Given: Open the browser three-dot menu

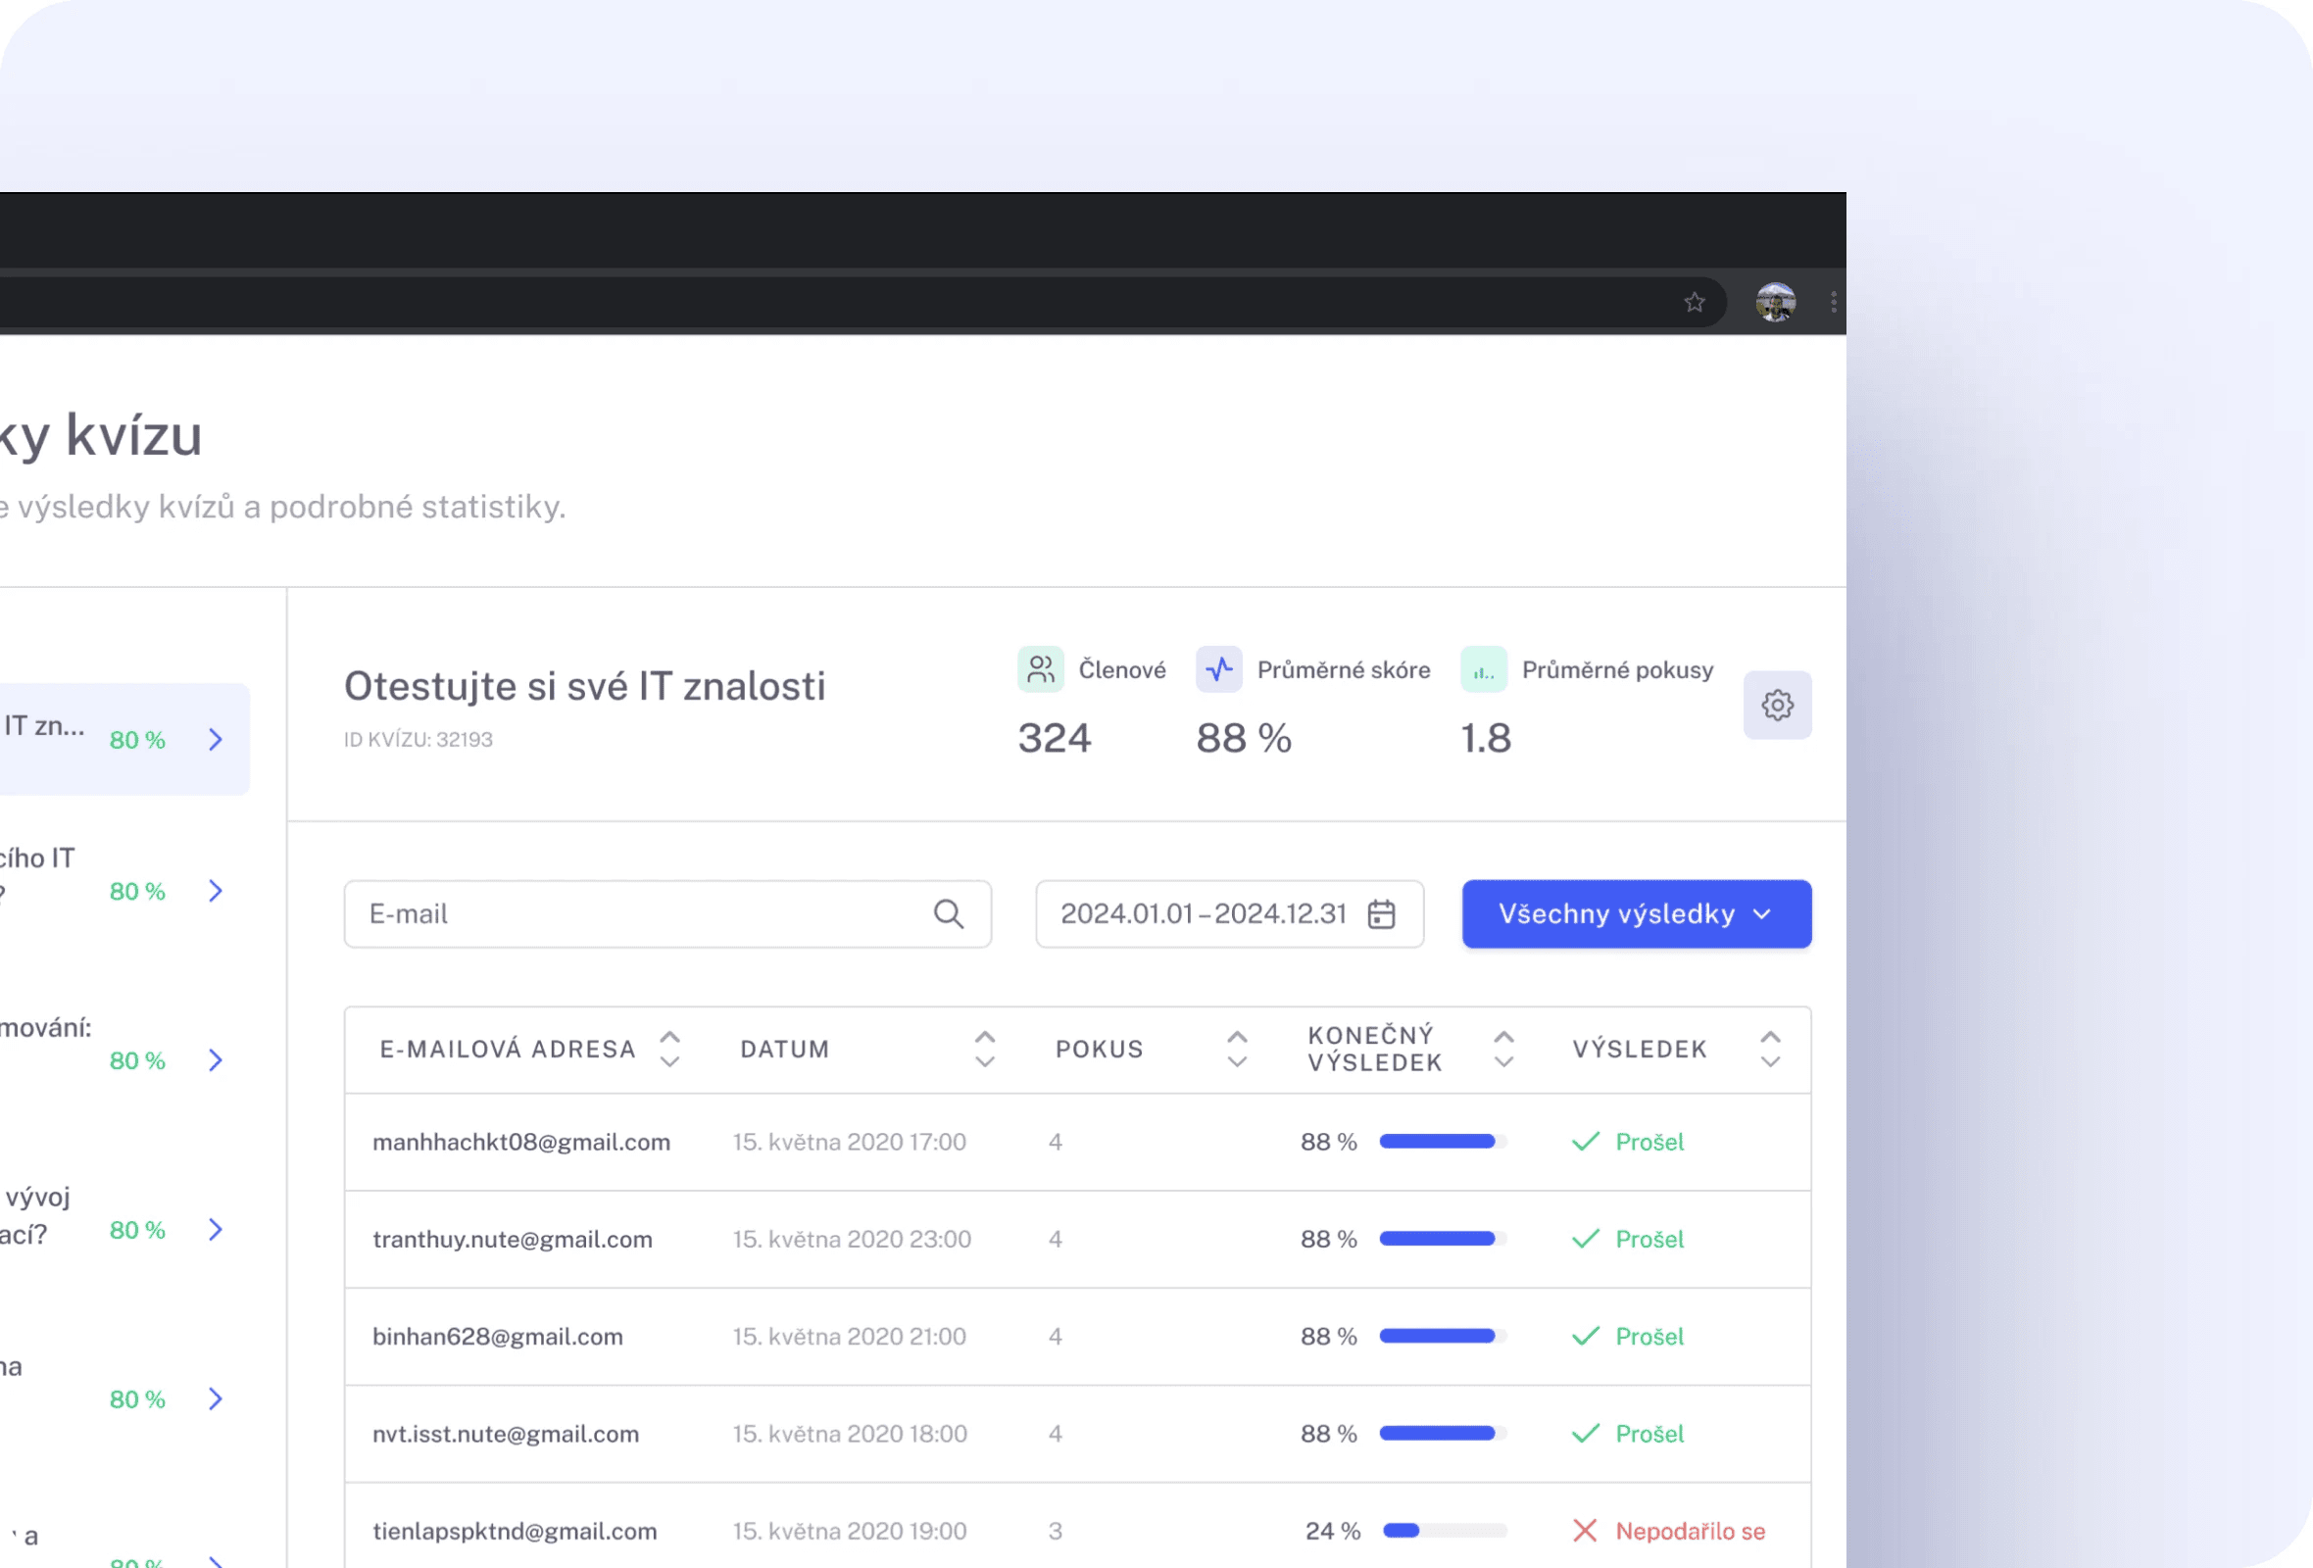Looking at the screenshot, I should point(1834,303).
